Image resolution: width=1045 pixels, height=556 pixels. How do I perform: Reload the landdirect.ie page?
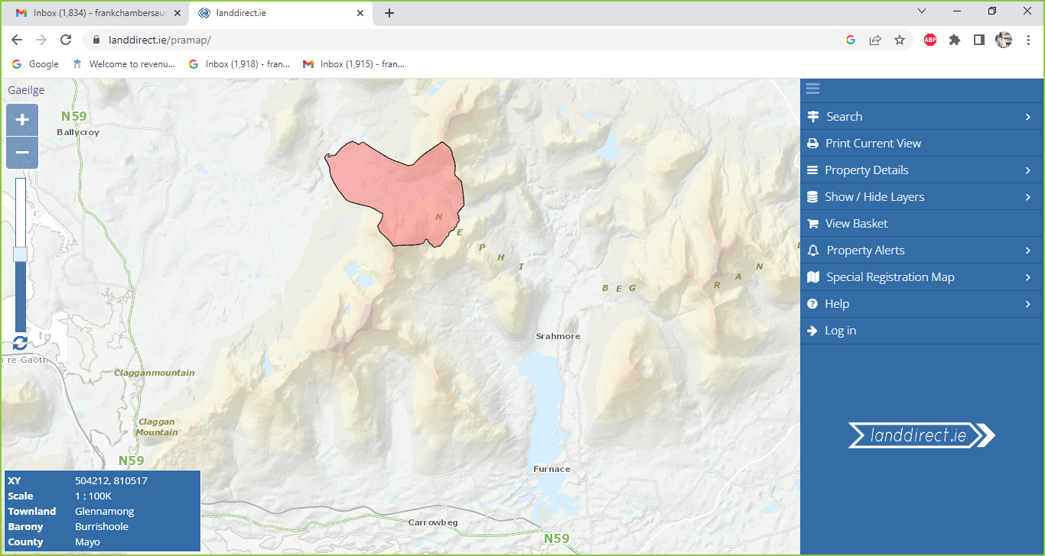tap(66, 40)
